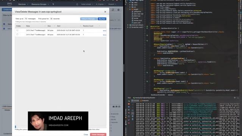The height and width of the screenshot is (136, 242).
Task: Open the account name dropdown in AWS navbar
Action: point(87,4)
